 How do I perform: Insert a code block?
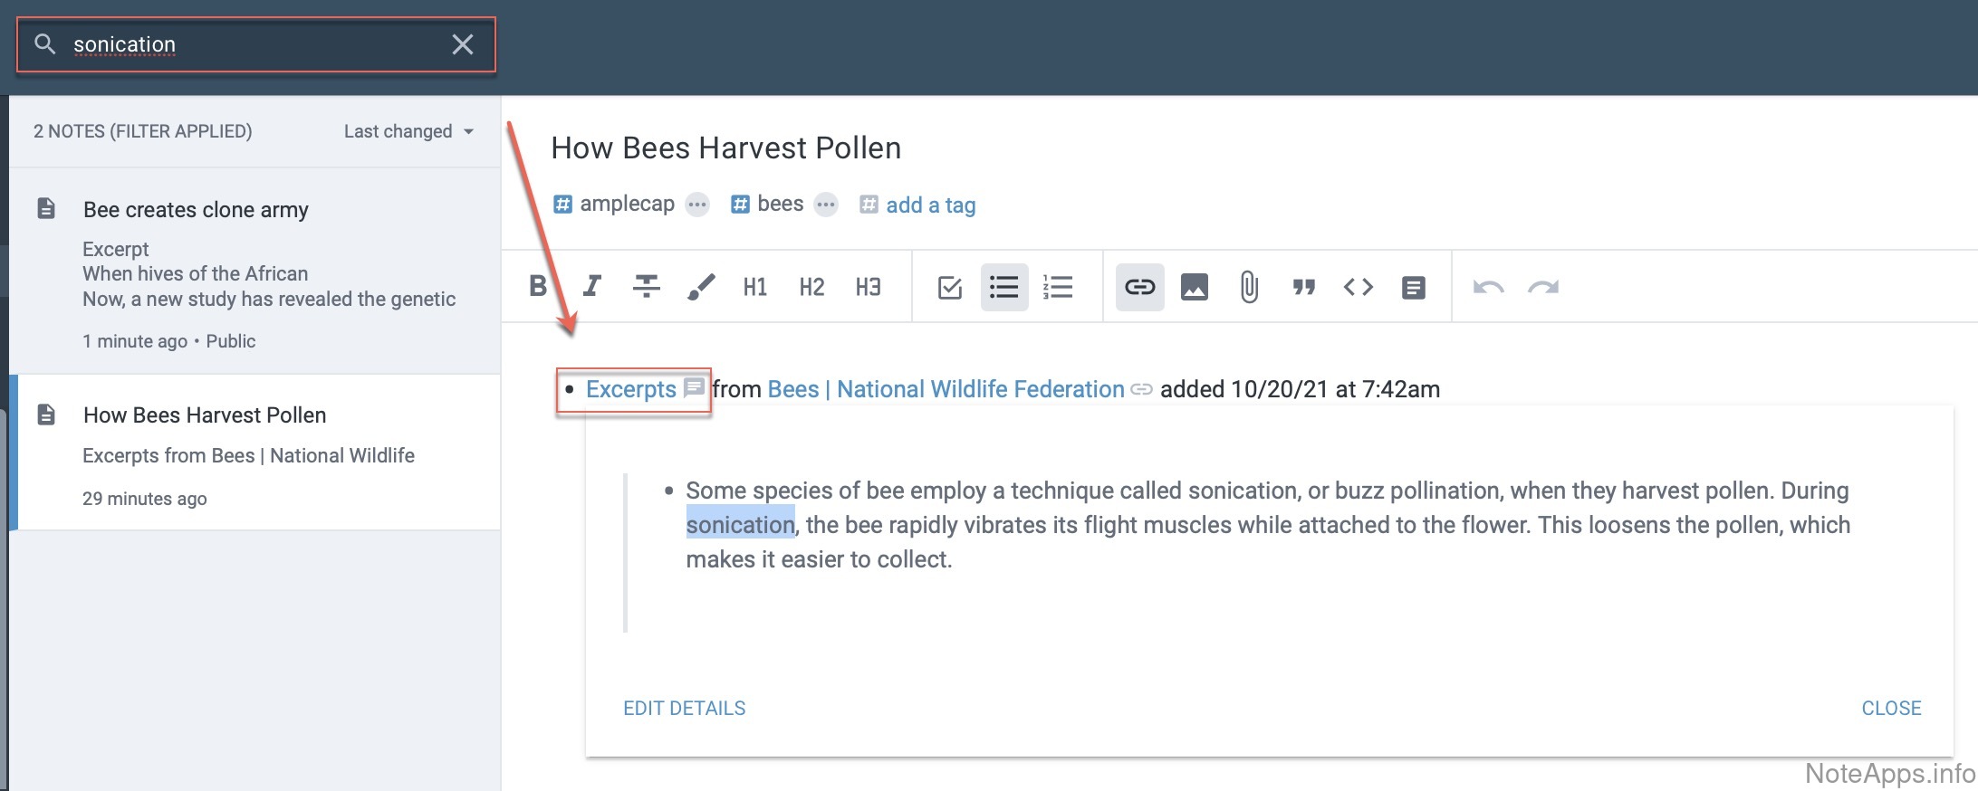(1358, 287)
